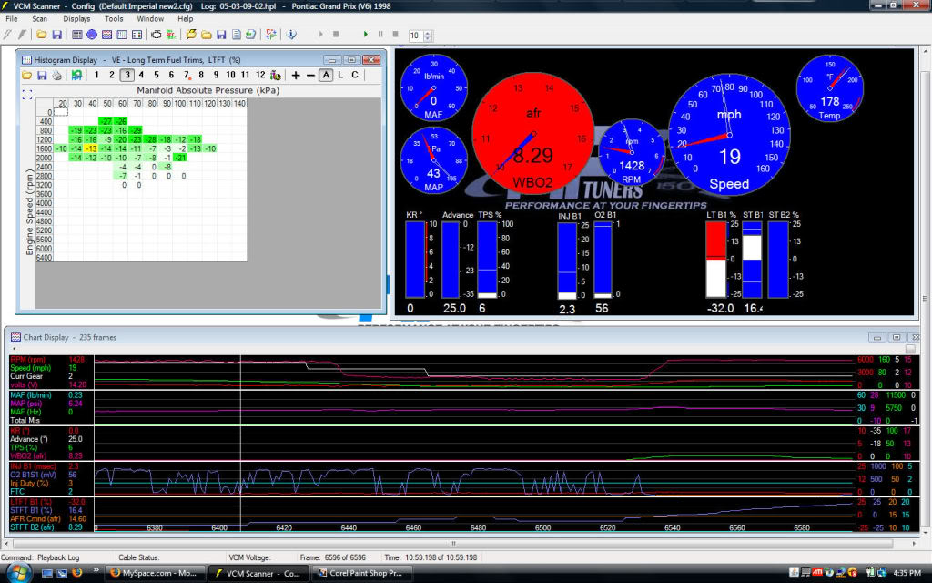932x583 pixels.
Task: Open the Tools menu
Action: (114, 19)
